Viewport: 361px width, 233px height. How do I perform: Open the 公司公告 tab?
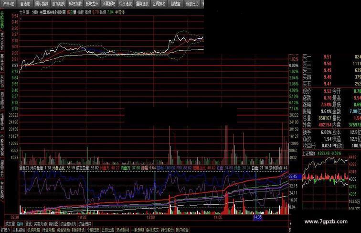coord(108,230)
